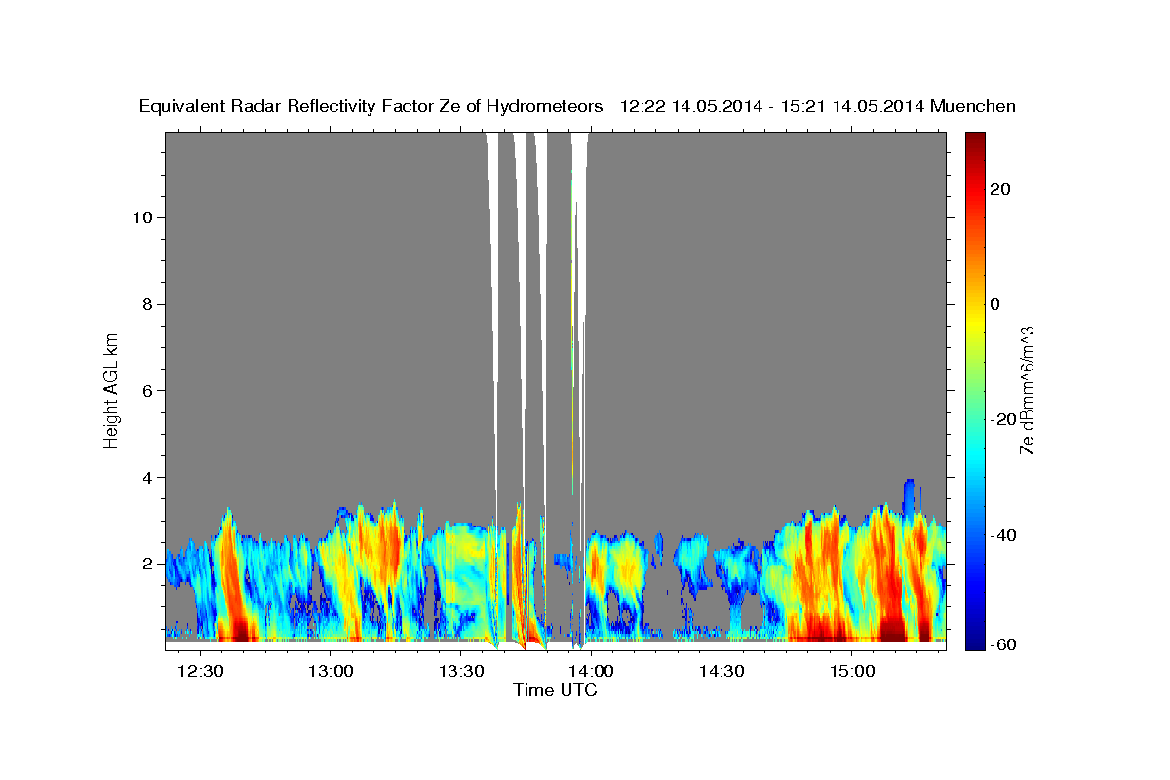
Task: Click the height tick label 2
Action: (x=146, y=565)
